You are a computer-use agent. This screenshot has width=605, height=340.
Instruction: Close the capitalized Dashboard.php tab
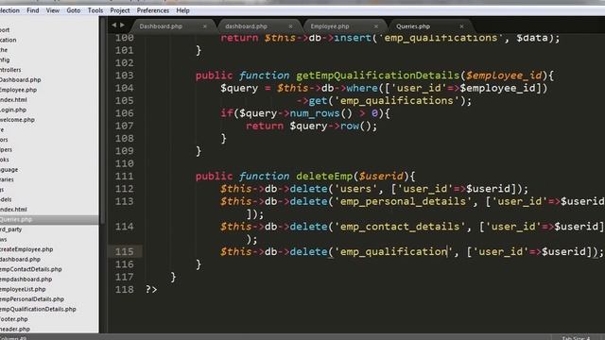[205, 26]
